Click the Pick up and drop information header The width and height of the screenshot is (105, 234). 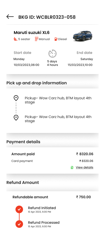36,83
